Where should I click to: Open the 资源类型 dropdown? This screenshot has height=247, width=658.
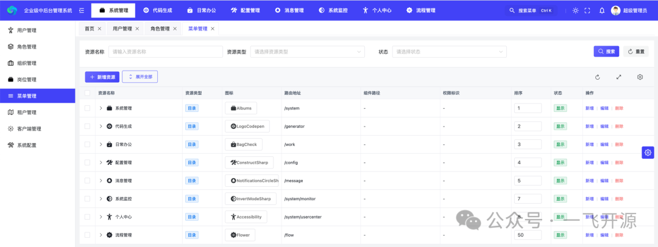point(308,52)
